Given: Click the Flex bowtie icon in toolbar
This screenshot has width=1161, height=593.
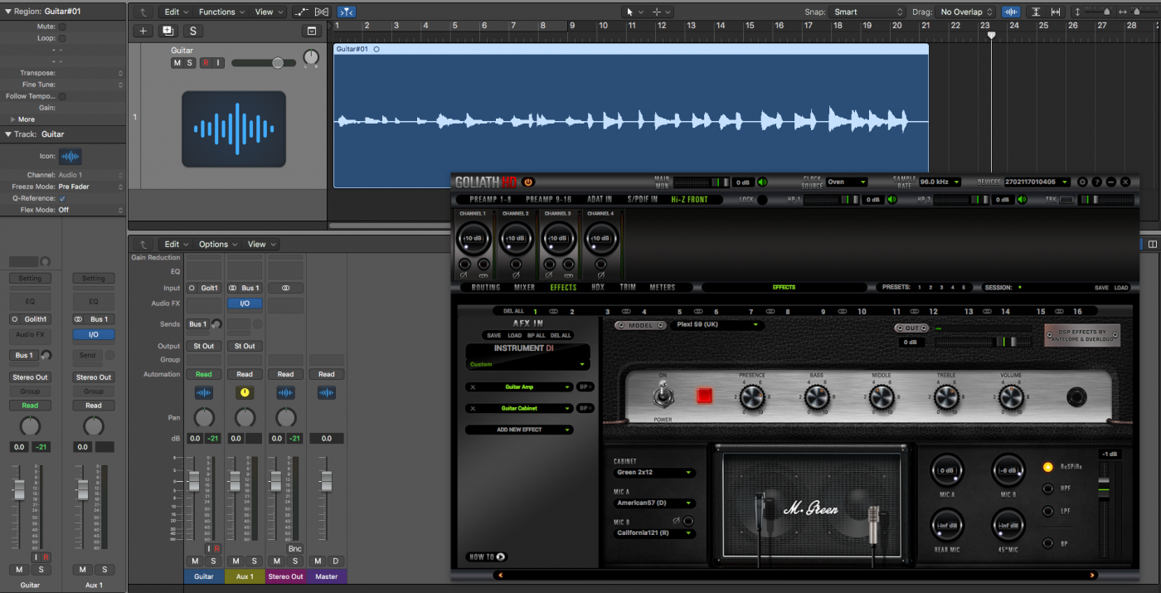Looking at the screenshot, I should pos(322,12).
